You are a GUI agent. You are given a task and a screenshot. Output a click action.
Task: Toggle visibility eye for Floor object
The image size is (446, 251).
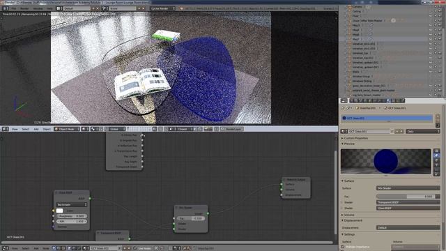431,16
